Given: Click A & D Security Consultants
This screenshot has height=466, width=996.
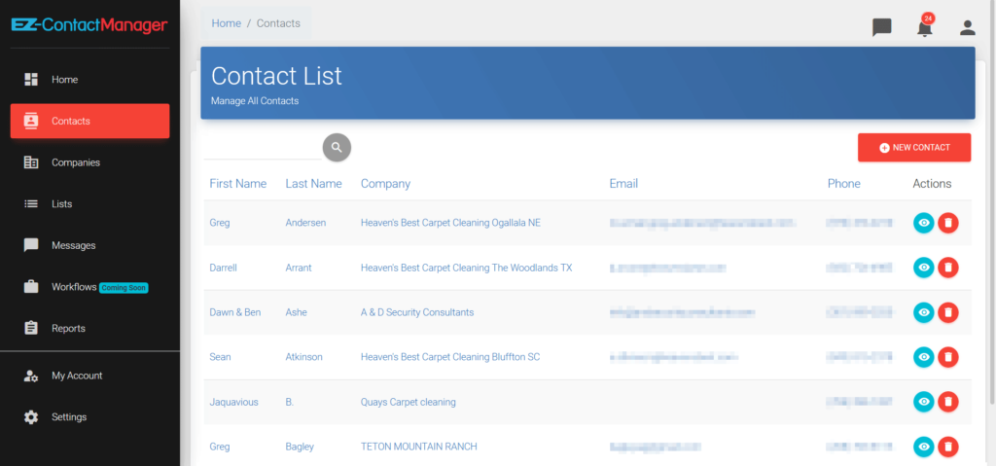Looking at the screenshot, I should [x=417, y=312].
